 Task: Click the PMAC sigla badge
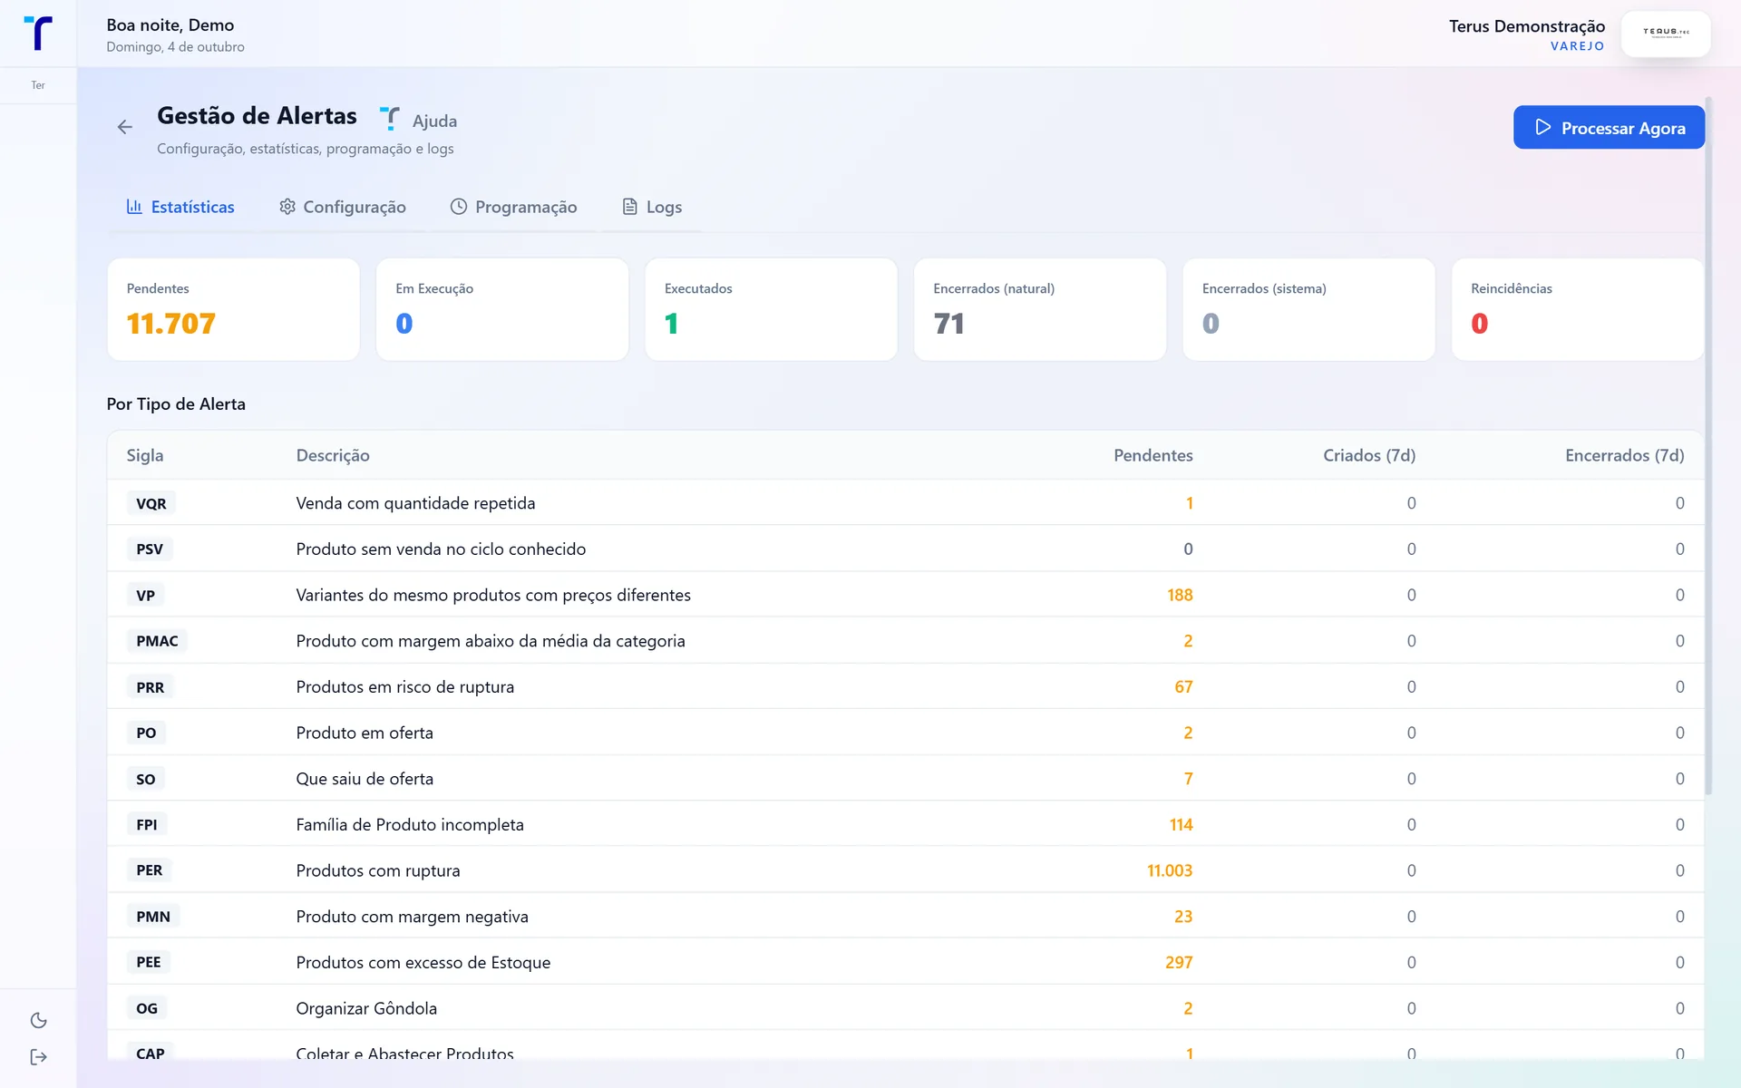click(x=157, y=641)
